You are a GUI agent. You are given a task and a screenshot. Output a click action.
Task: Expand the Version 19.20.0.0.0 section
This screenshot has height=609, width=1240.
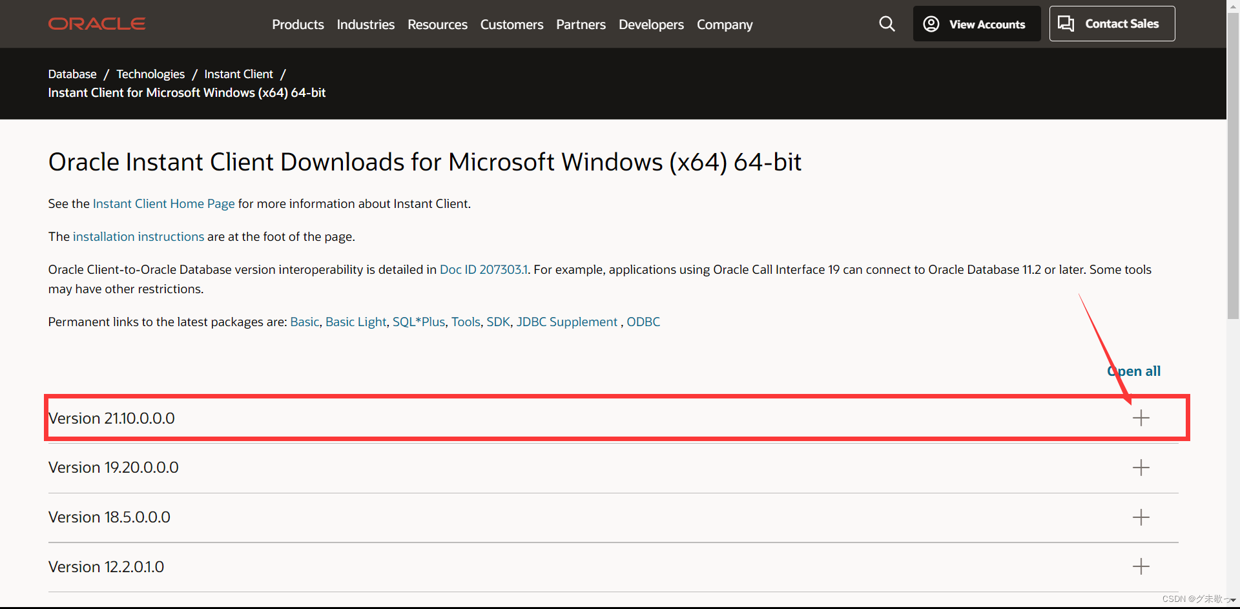(x=1141, y=467)
